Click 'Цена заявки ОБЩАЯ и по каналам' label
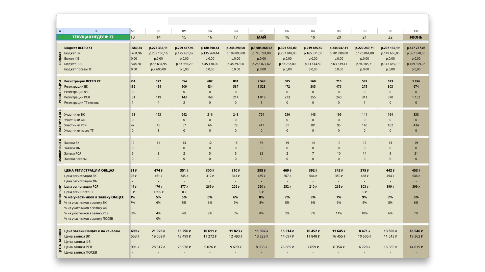Screen dimensions: 485x272 pos(92,231)
